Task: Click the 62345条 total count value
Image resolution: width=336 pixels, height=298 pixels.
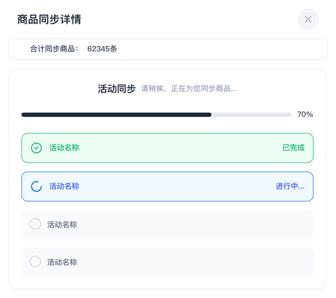Action: [x=102, y=49]
